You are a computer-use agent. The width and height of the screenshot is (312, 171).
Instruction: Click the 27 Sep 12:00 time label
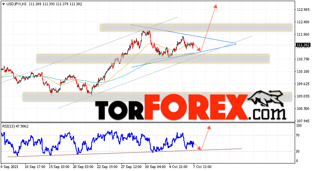(x=131, y=167)
